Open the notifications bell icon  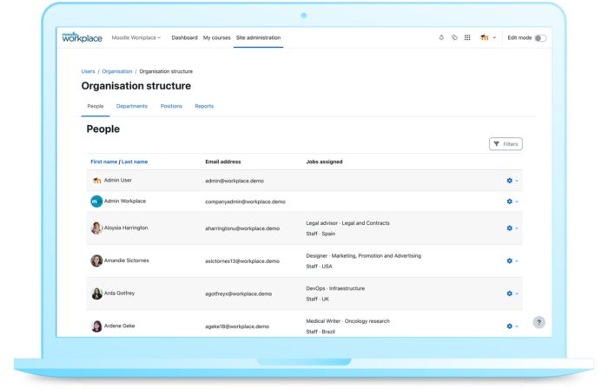click(x=441, y=38)
